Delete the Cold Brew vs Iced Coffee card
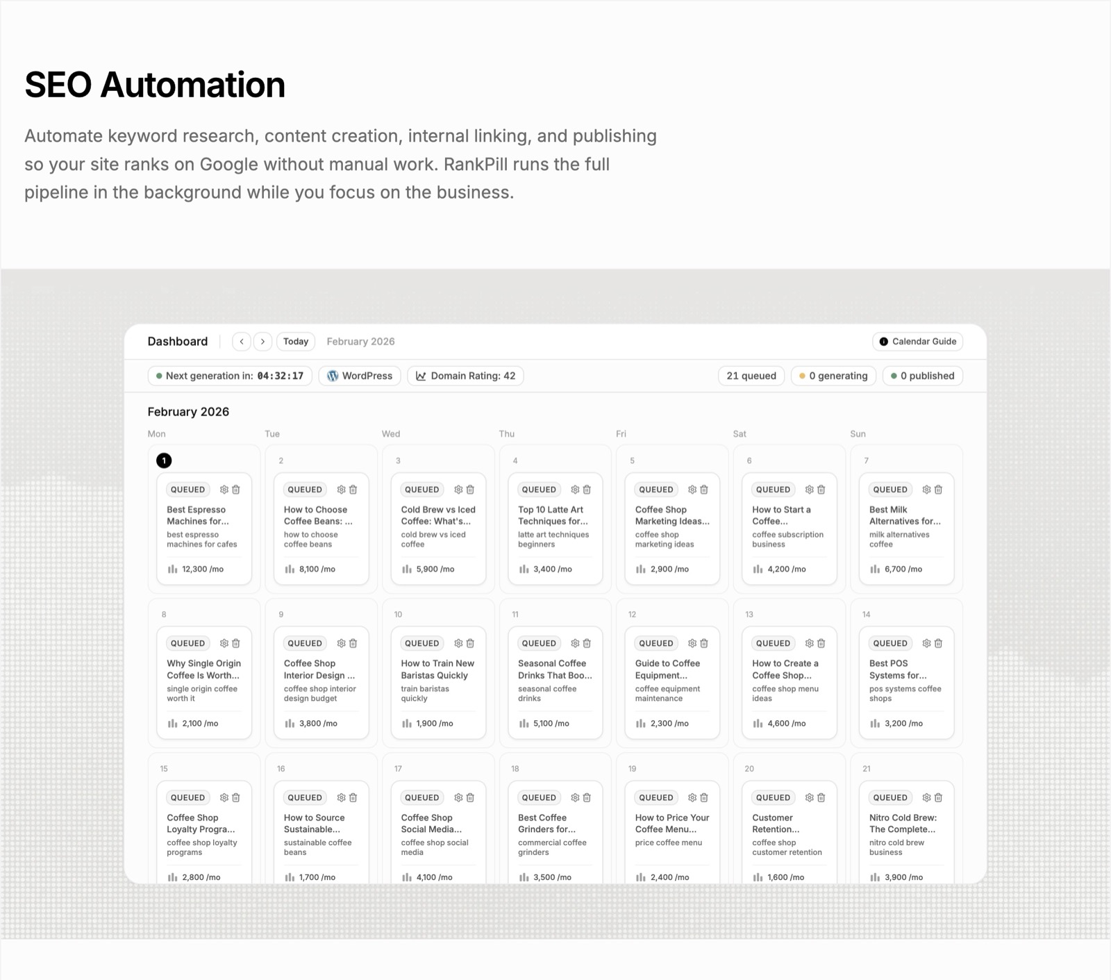The image size is (1111, 980). click(x=470, y=490)
